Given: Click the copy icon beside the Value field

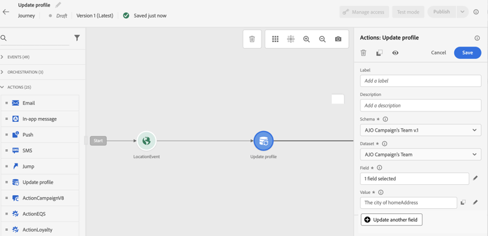Looking at the screenshot, I should point(463,202).
